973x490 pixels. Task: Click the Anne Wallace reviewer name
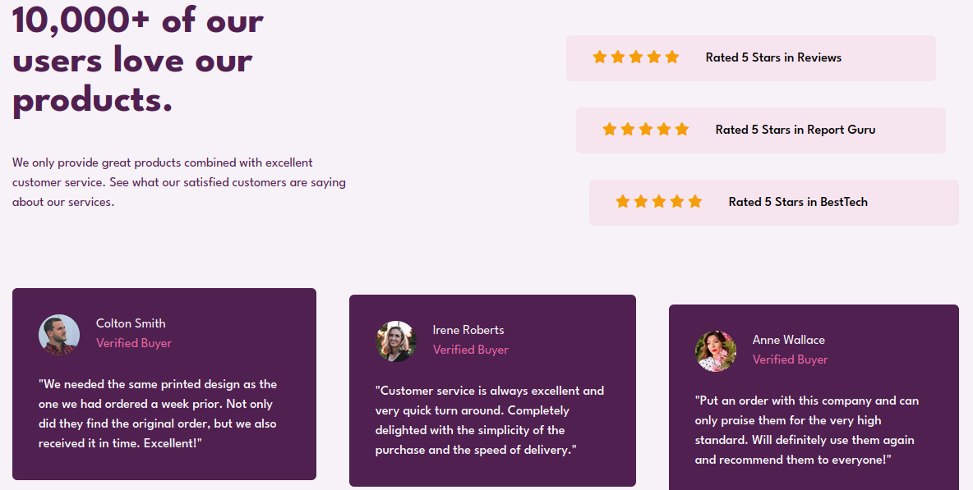788,340
